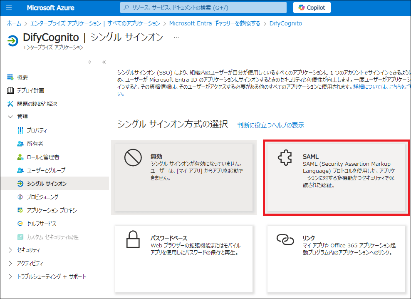Open 概要 overview icon in sidebar

click(11, 77)
